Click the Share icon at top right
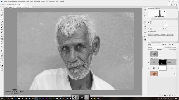Screen dimensions: 179x100 coord(176,5)
